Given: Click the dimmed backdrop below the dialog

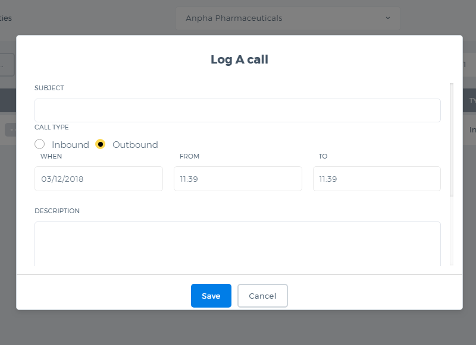Looking at the screenshot, I should click(238, 328).
